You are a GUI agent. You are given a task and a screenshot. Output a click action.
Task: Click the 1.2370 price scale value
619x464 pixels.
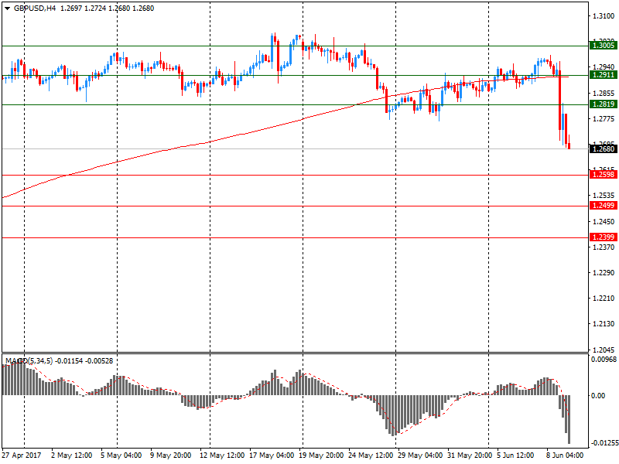coord(604,247)
